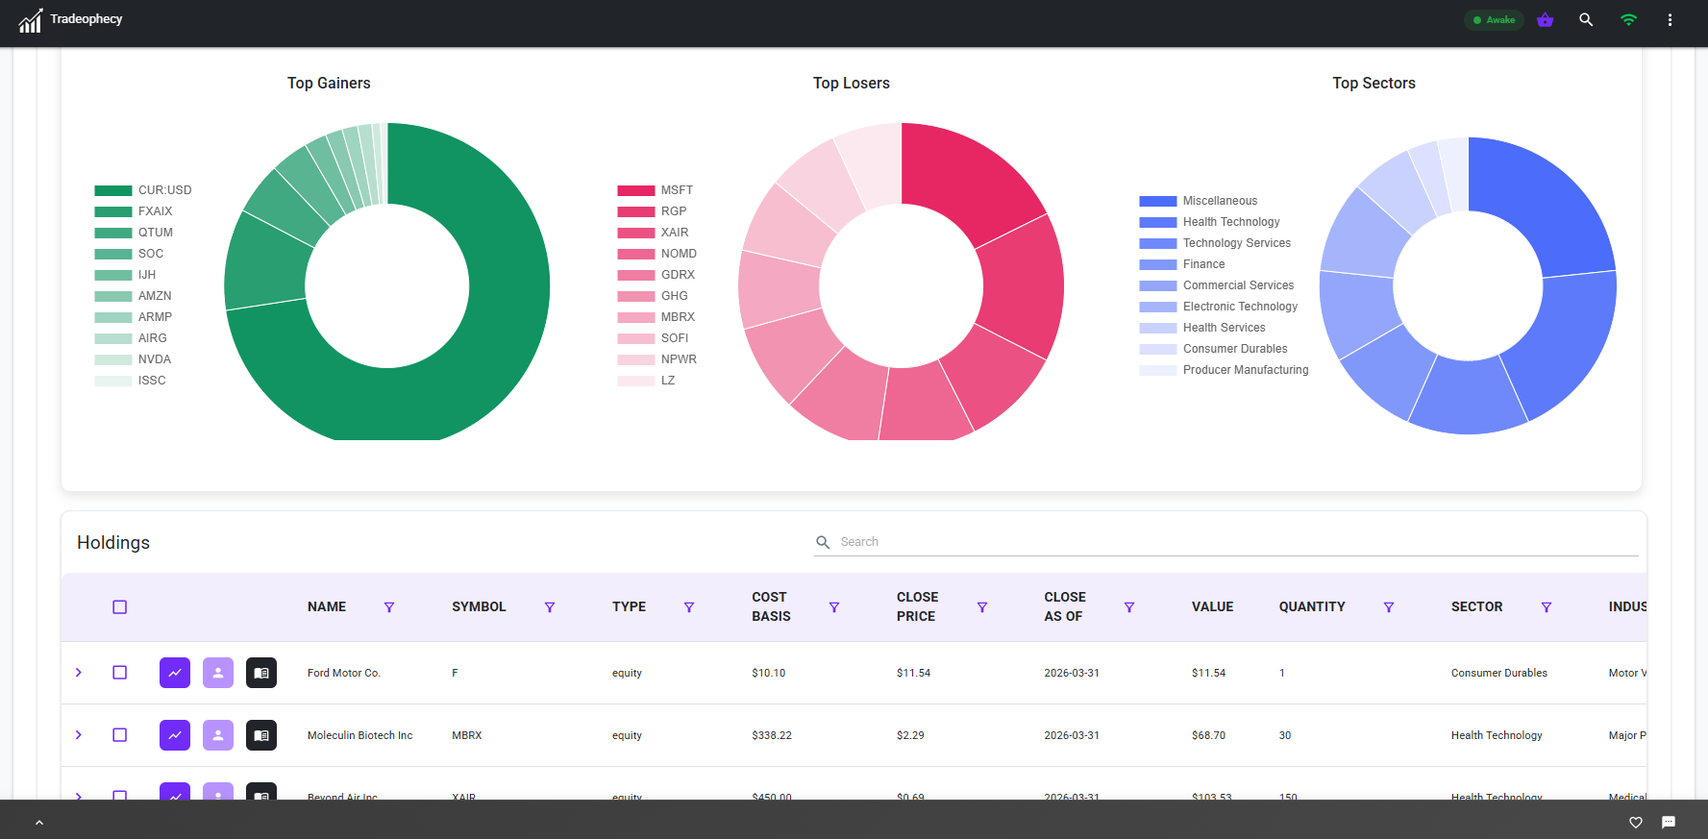Open the search magnifier in top bar

coord(1586,20)
